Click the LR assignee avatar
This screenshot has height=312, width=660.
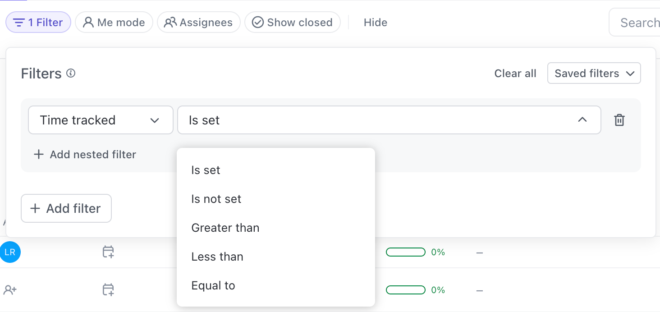[x=10, y=252]
